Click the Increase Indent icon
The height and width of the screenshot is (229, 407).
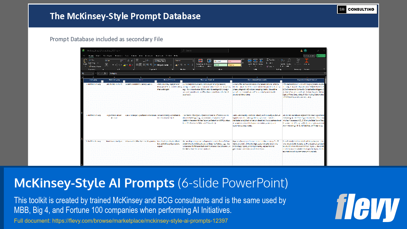click(x=151, y=65)
